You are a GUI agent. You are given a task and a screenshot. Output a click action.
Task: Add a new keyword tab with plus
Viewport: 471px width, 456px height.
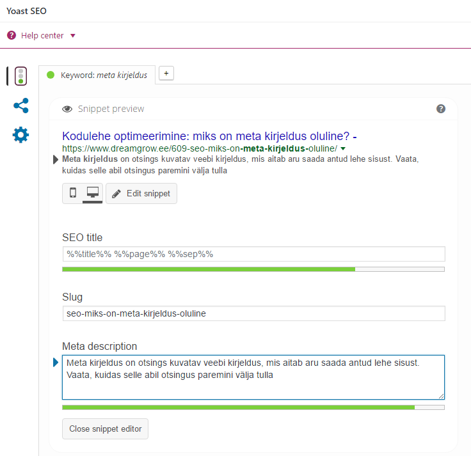(166, 74)
